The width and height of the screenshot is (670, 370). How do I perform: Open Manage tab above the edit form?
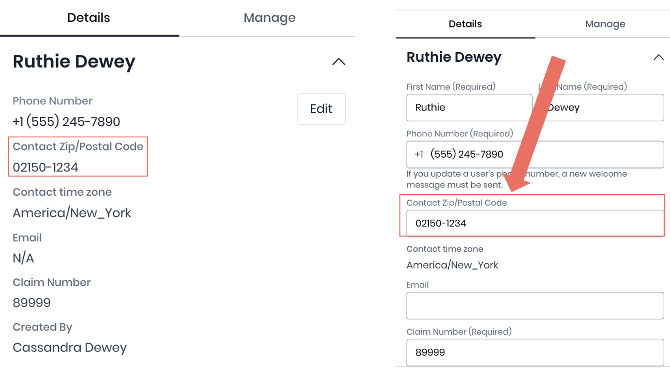[605, 24]
